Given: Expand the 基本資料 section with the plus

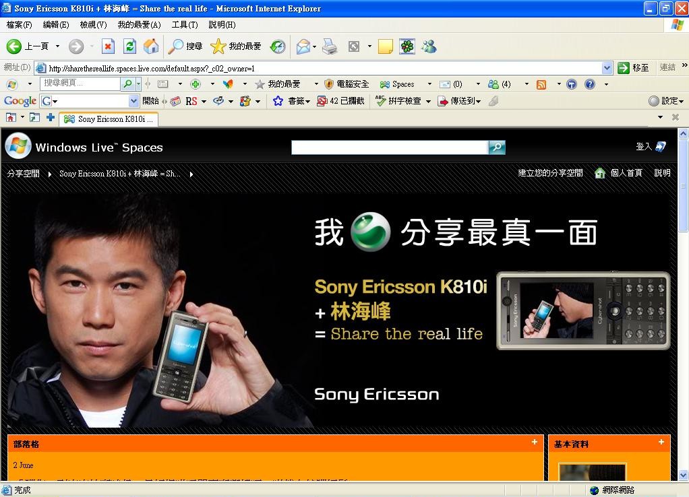Looking at the screenshot, I should [661, 442].
